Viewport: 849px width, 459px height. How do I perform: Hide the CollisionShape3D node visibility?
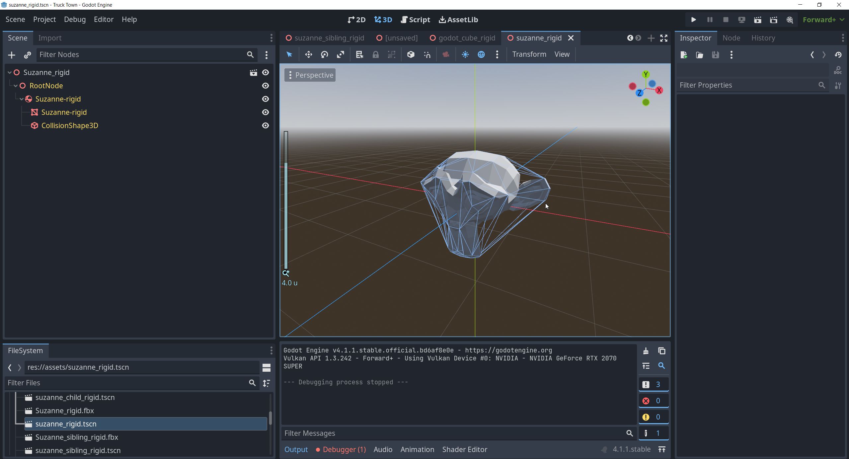(265, 125)
